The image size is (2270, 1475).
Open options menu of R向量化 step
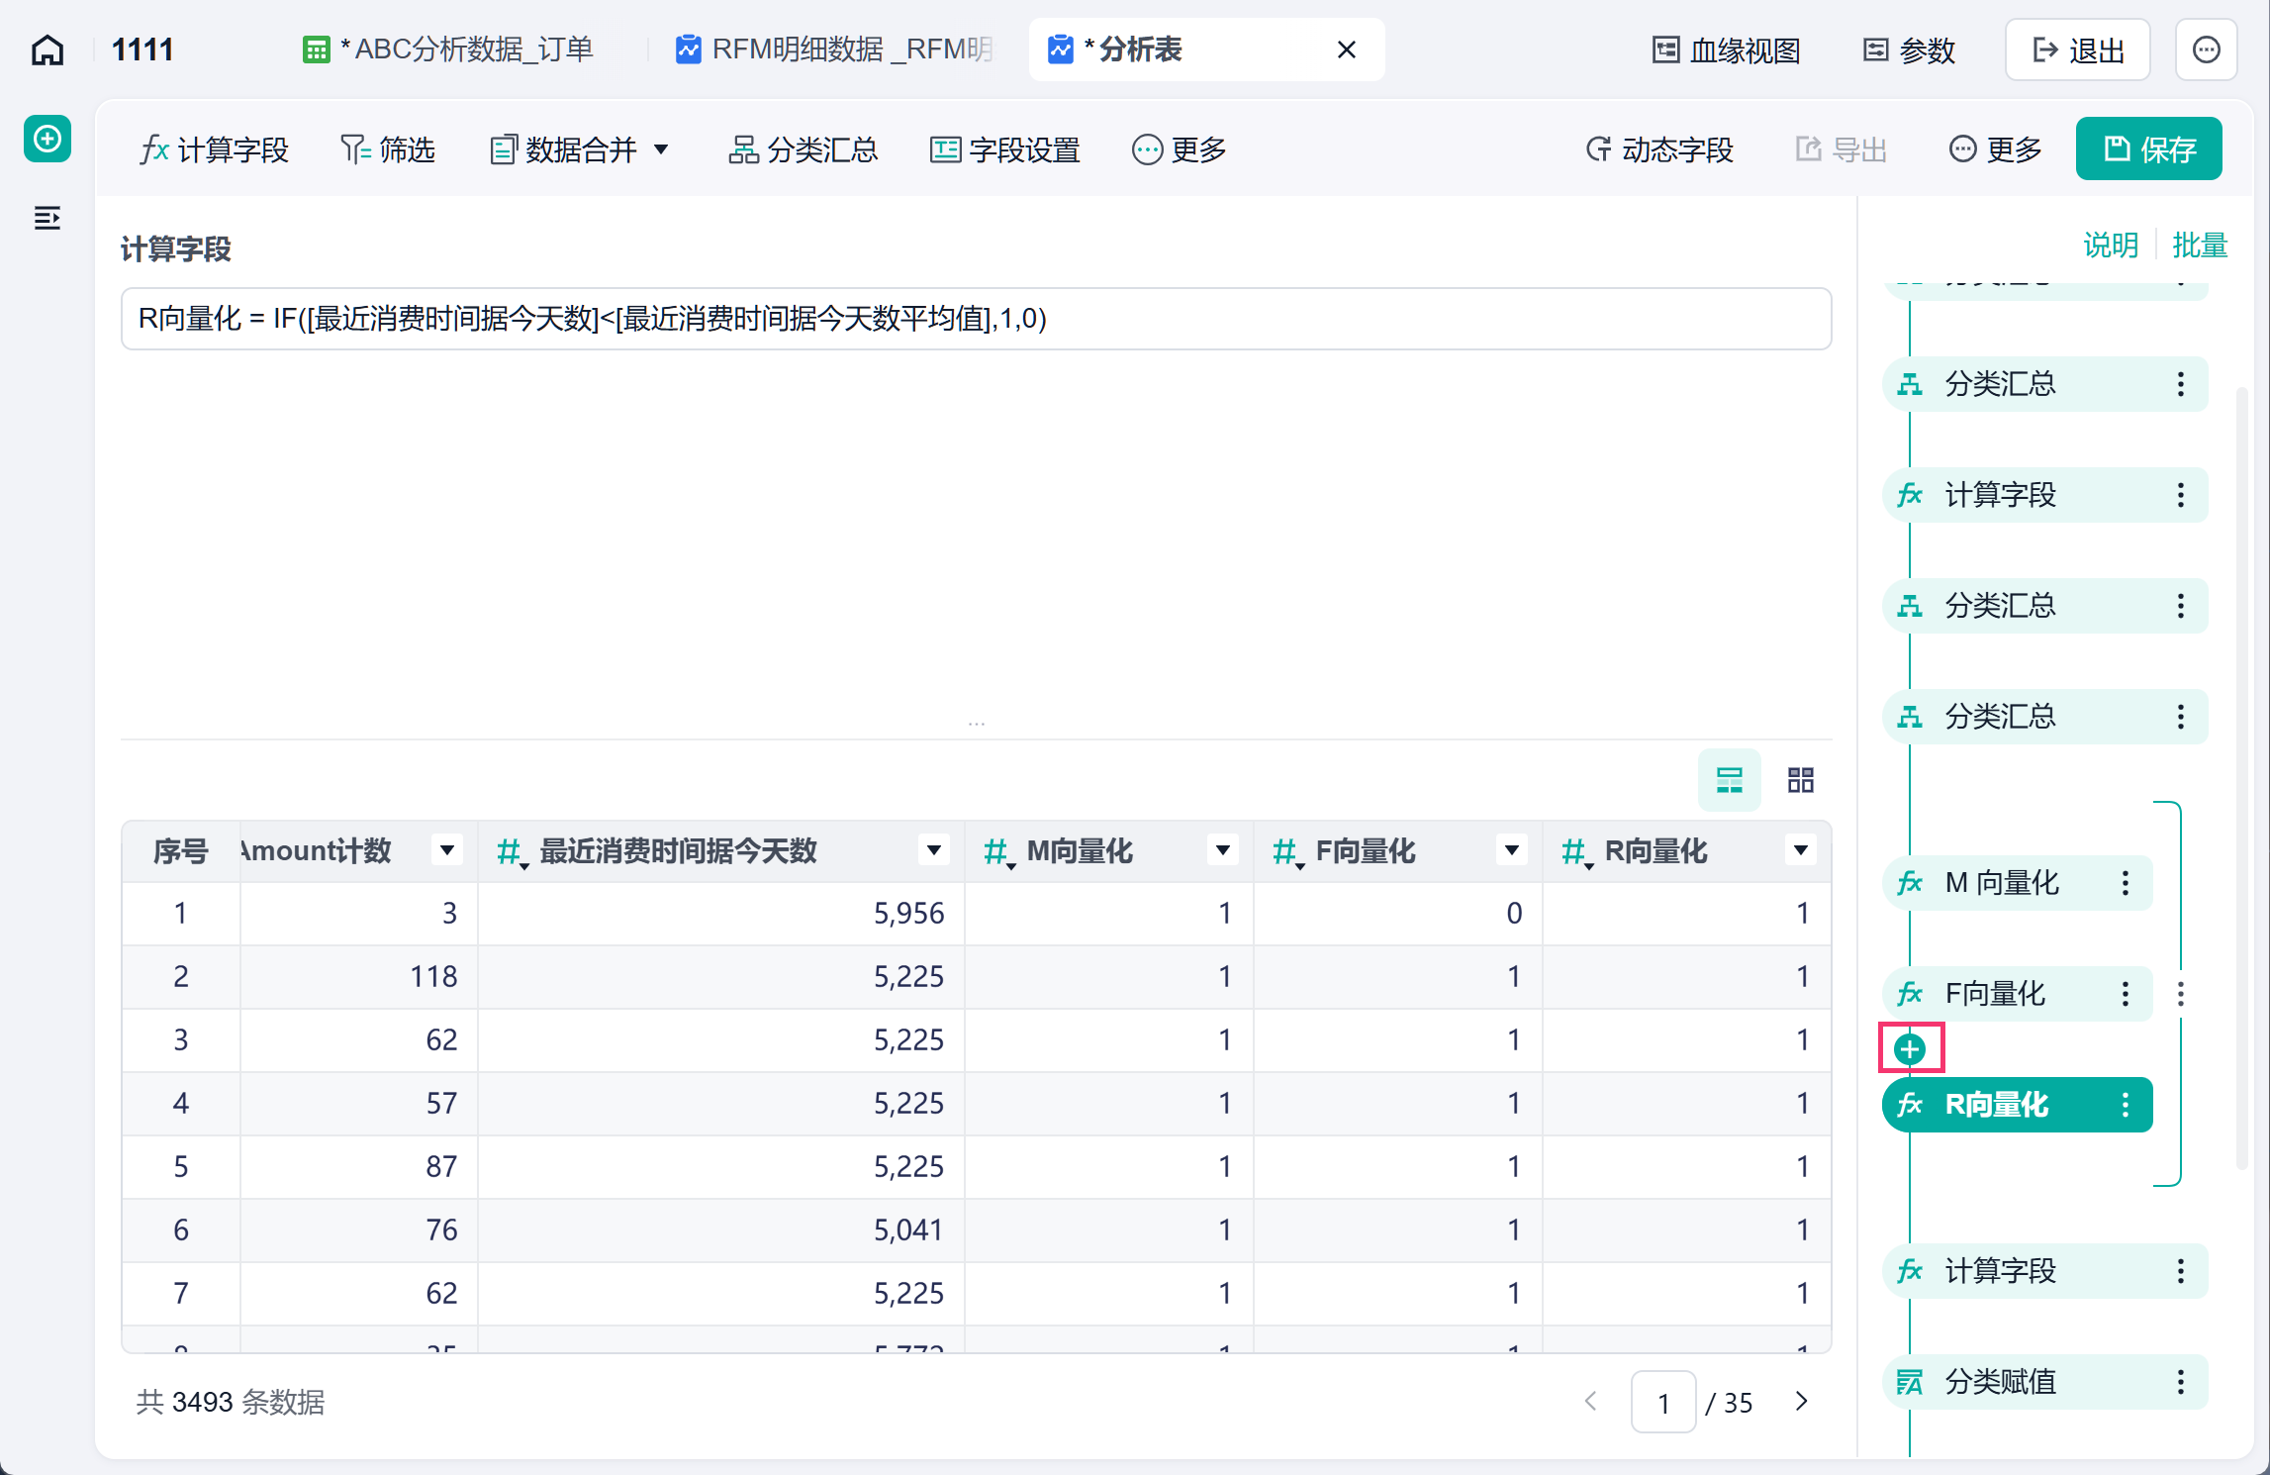coord(2125,1105)
